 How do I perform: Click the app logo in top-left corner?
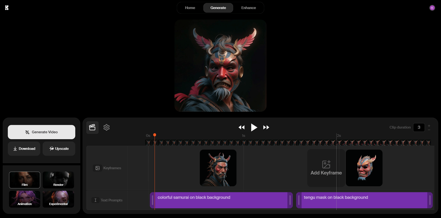click(7, 8)
